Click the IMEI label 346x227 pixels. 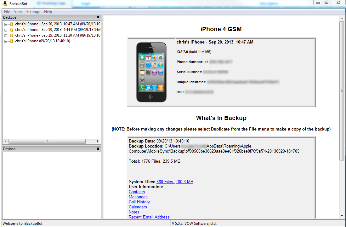point(180,92)
